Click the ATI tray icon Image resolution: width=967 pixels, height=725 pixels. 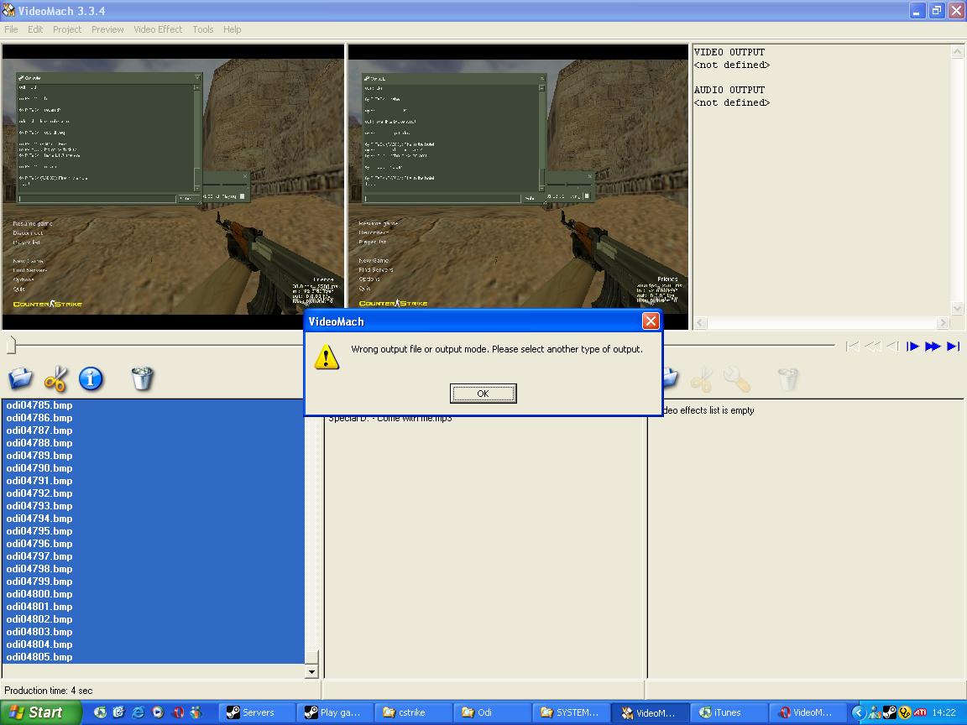coord(920,712)
